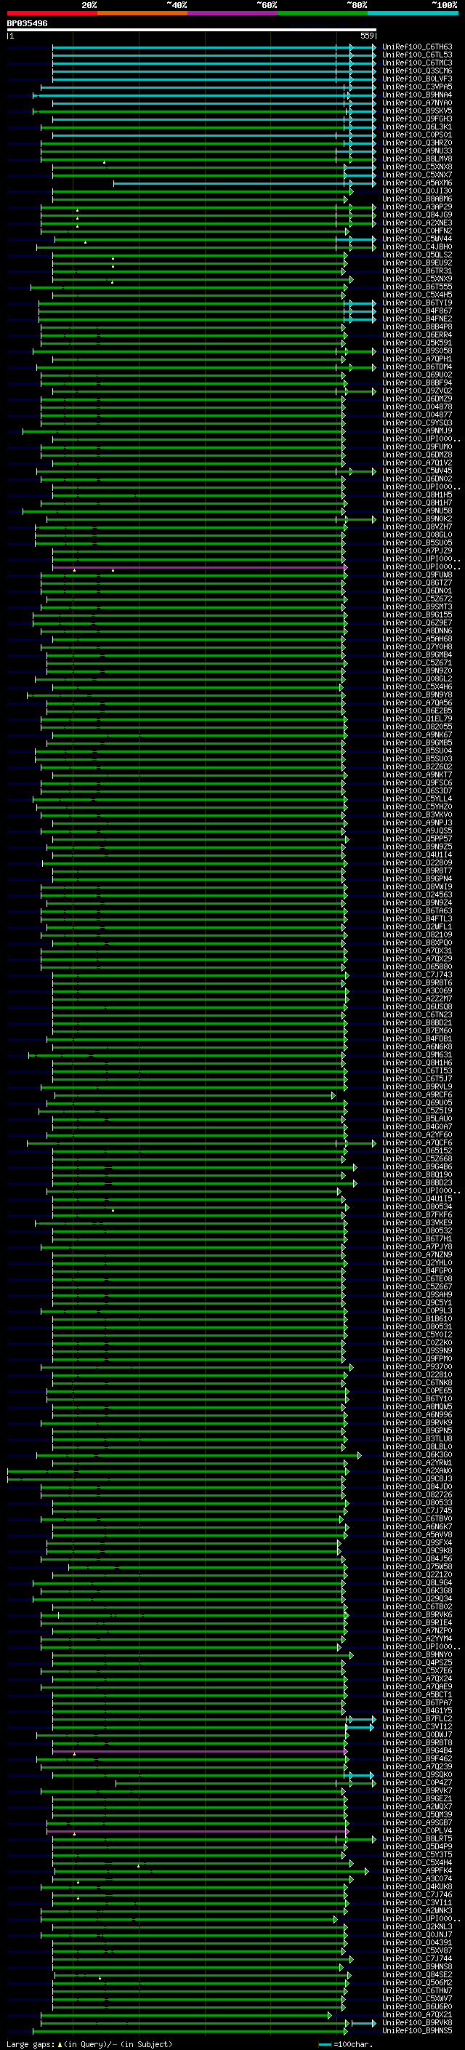Image resolution: width=465 pixels, height=2050 pixels.
Task: Select hit UniRef100_Q84J69
Action: [x=417, y=215]
